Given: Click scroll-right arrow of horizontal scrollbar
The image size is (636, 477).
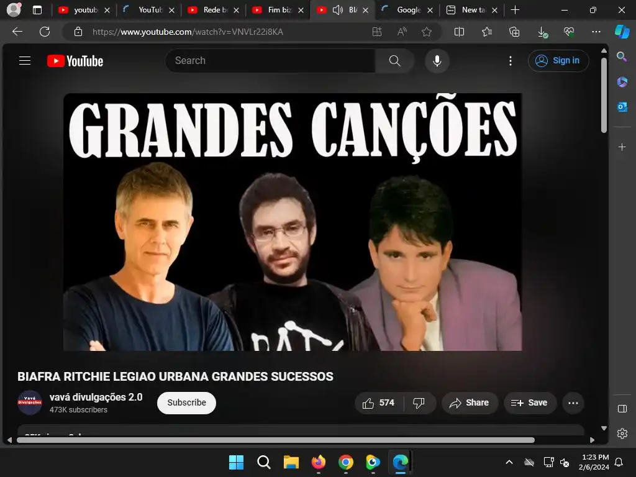Looking at the screenshot, I should click(592, 440).
